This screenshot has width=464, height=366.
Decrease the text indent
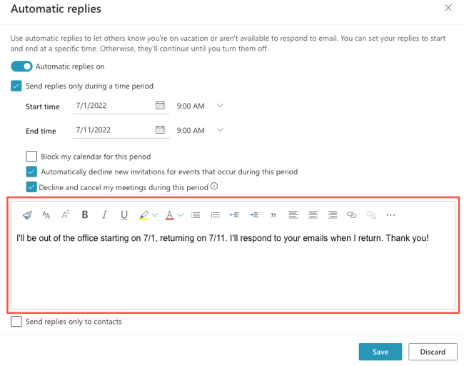(234, 215)
